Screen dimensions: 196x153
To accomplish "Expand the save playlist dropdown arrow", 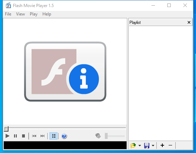I will (153, 146).
